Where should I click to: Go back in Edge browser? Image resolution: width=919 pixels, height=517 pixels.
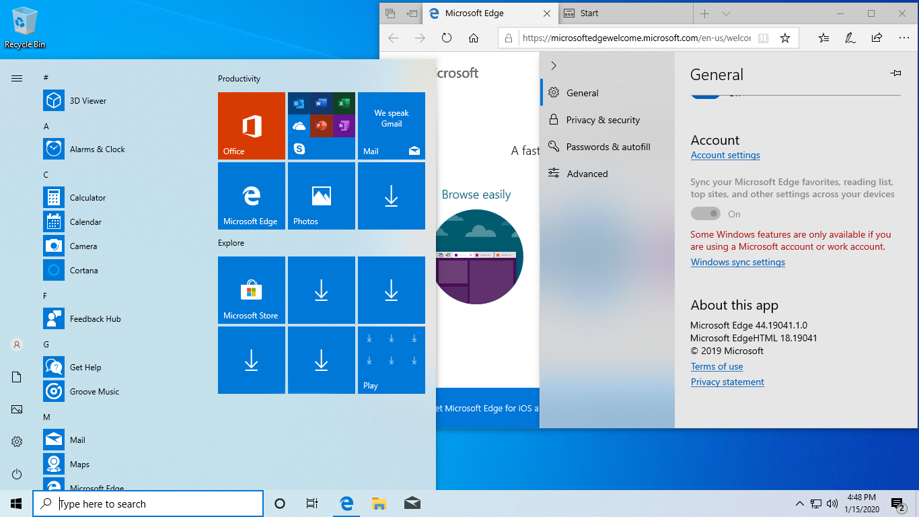click(393, 38)
